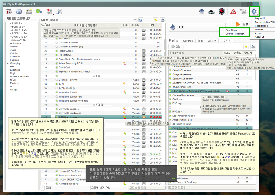Viewport: 275px width, 195px height.
Task: Switch to the Data tab
Action: click(200, 40)
